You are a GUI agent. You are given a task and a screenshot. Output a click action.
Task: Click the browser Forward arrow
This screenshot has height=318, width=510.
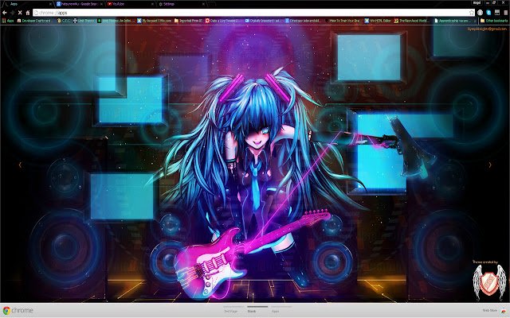13,13
